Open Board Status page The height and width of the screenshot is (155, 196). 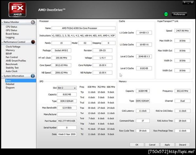tap(12, 34)
